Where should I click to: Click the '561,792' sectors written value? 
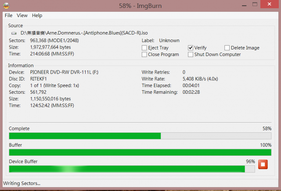click(38, 92)
